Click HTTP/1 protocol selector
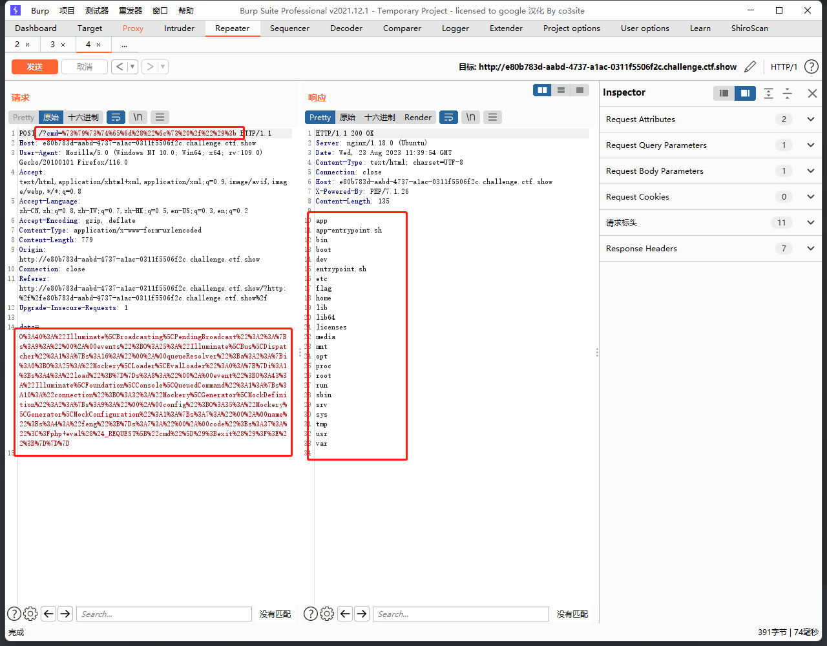 (x=784, y=67)
